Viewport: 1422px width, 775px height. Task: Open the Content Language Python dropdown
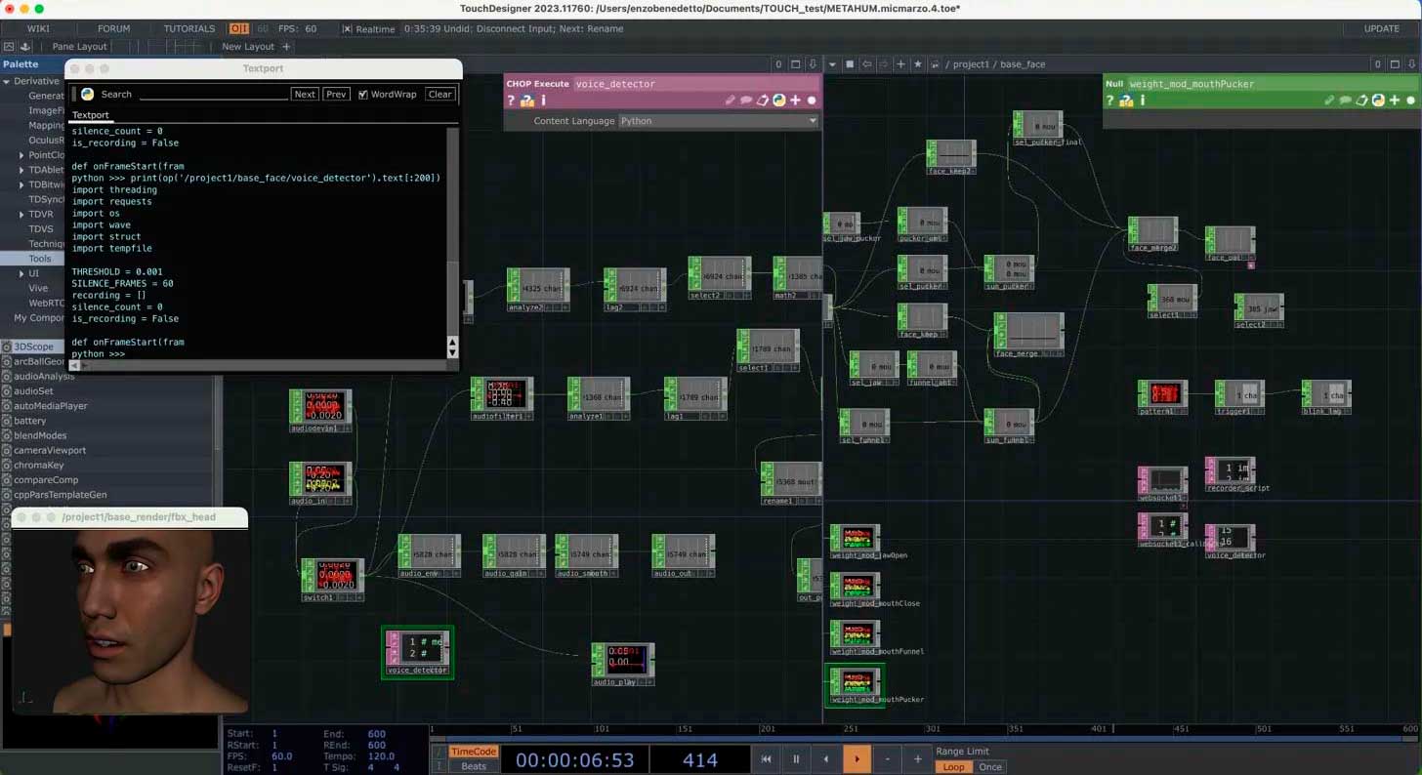point(718,121)
